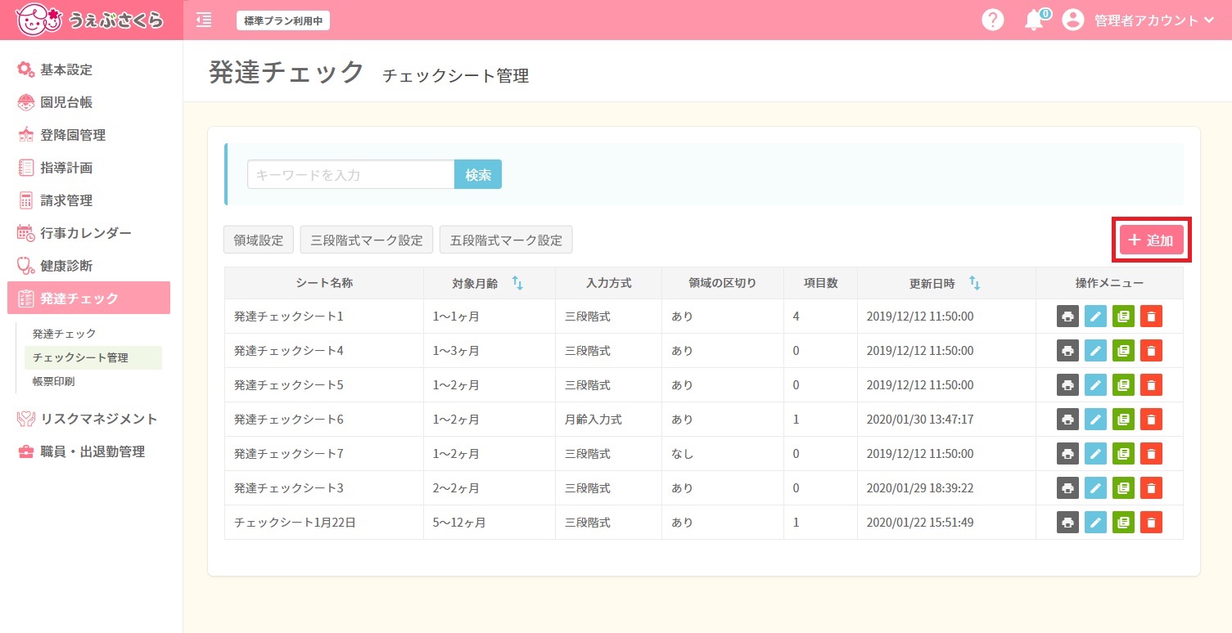Copy チェックシート1月22日 sheet
Viewport: 1232px width, 633px height.
pyautogui.click(x=1123, y=523)
